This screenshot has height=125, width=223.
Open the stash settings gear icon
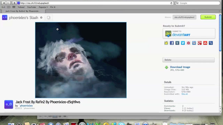(41, 18)
